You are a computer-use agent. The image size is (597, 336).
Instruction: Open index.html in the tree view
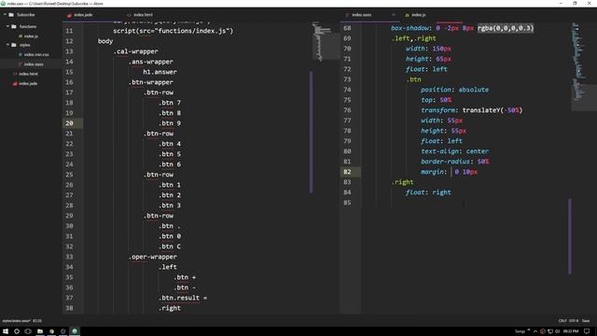28,74
